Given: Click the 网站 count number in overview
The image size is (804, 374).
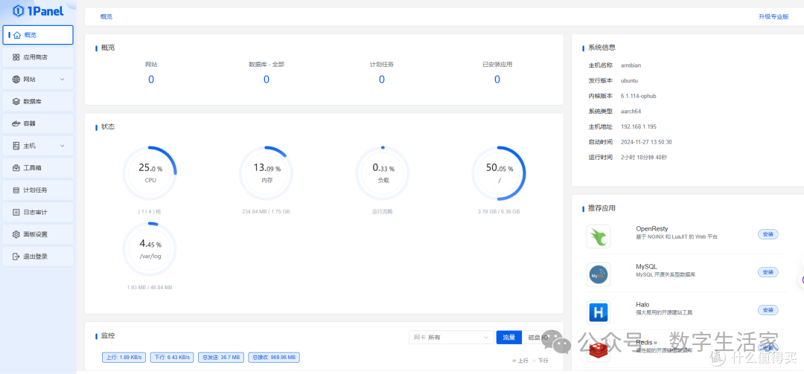Looking at the screenshot, I should coord(151,80).
